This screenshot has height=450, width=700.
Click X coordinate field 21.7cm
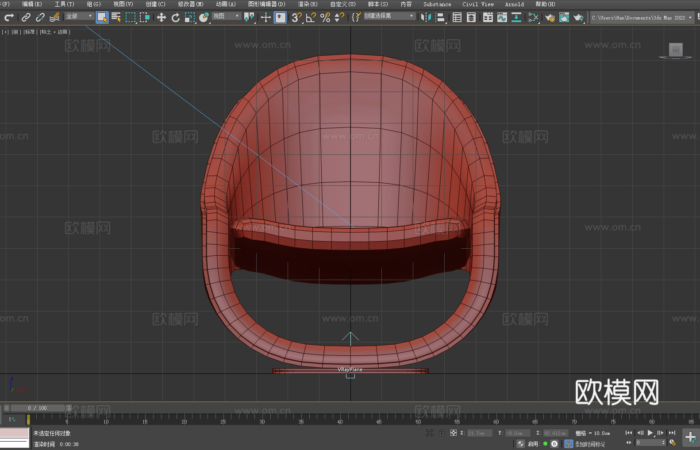(480, 433)
